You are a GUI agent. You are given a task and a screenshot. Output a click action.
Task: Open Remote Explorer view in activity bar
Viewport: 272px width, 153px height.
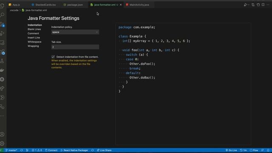click(2, 42)
